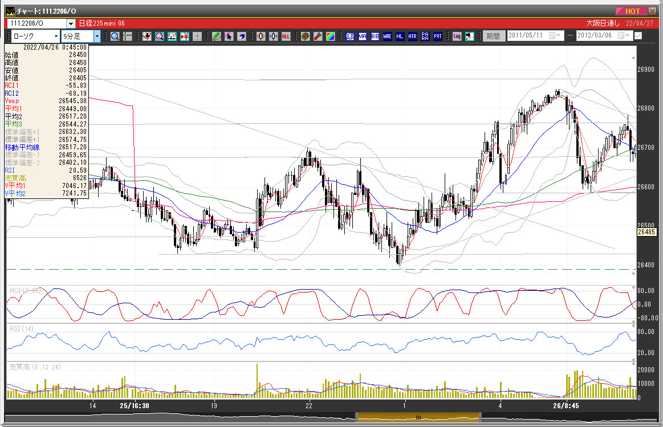Click the Vwap row in data panel
The image size is (663, 427).
[46, 101]
